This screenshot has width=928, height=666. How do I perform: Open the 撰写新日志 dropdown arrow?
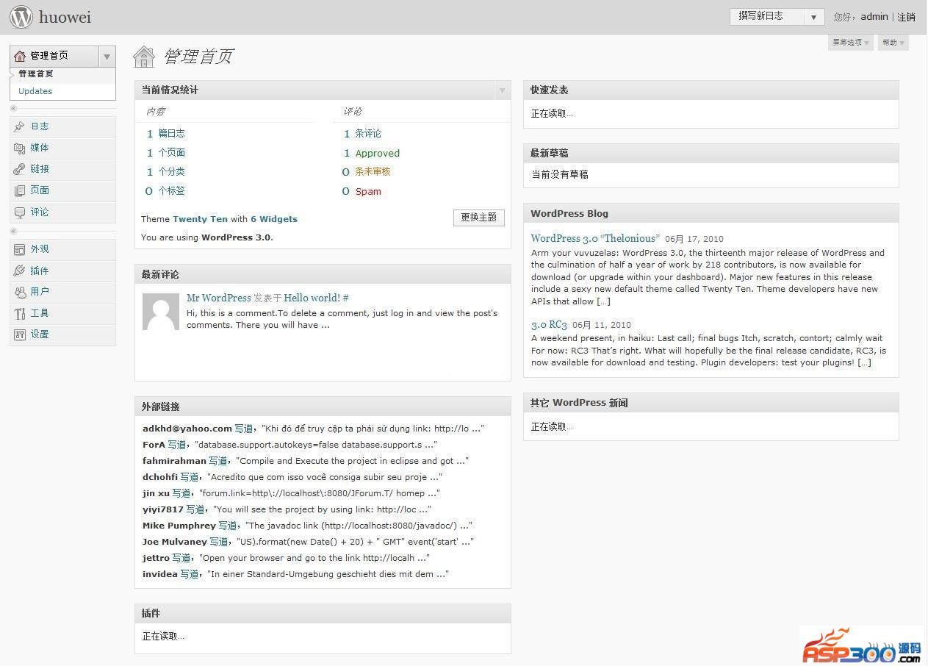[x=813, y=17]
